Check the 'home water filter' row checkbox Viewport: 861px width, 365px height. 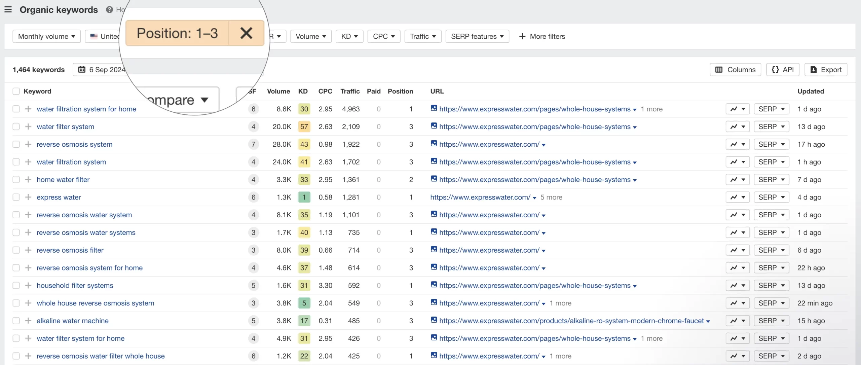[x=16, y=180]
